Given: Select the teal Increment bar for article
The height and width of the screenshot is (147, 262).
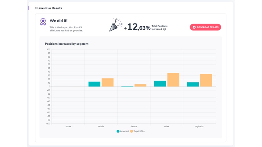Looking at the screenshot, I should click(94, 84).
